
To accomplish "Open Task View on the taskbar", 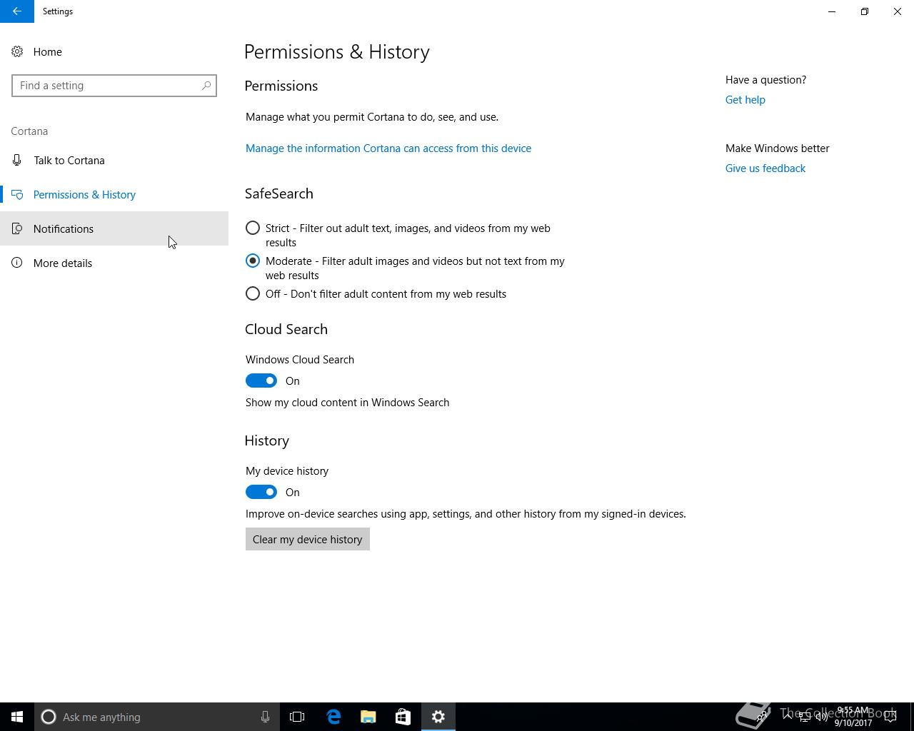I will [x=297, y=717].
